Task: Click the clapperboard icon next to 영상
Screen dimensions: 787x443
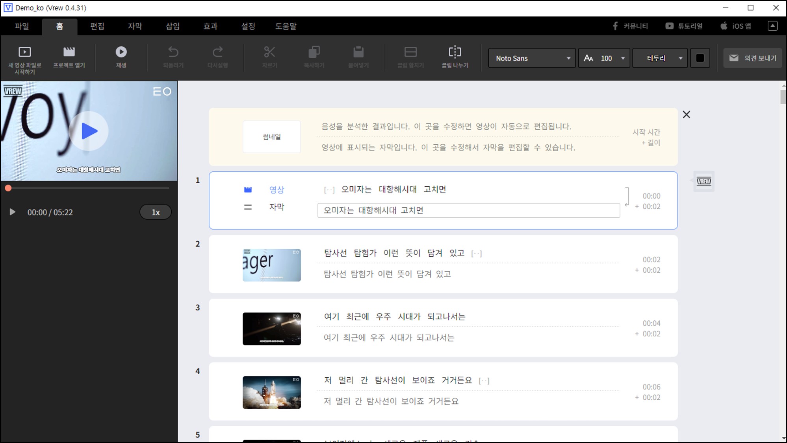Action: pos(248,189)
